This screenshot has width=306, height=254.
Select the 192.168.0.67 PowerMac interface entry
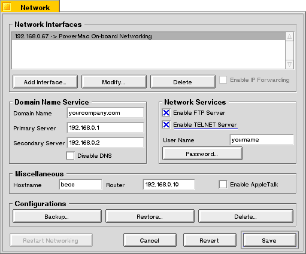pyautogui.click(x=149, y=36)
